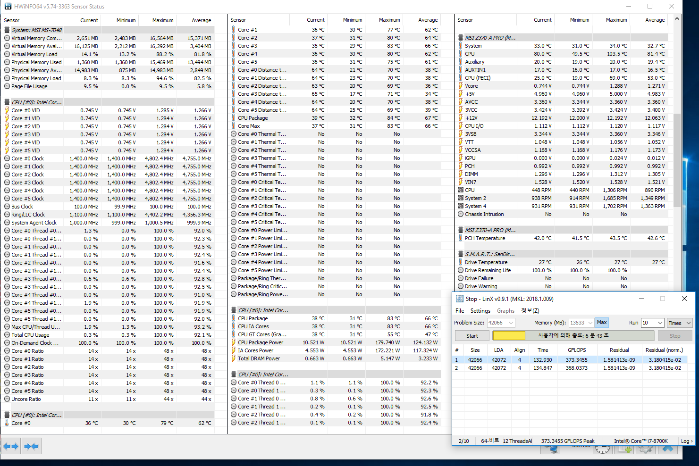Viewport: 699px width, 466px height.
Task: Sort by the Residual (norm.) column header in LinX
Action: coord(664,350)
